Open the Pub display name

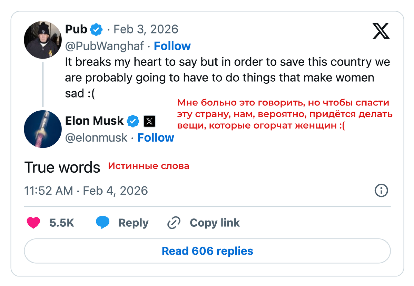[x=76, y=30]
